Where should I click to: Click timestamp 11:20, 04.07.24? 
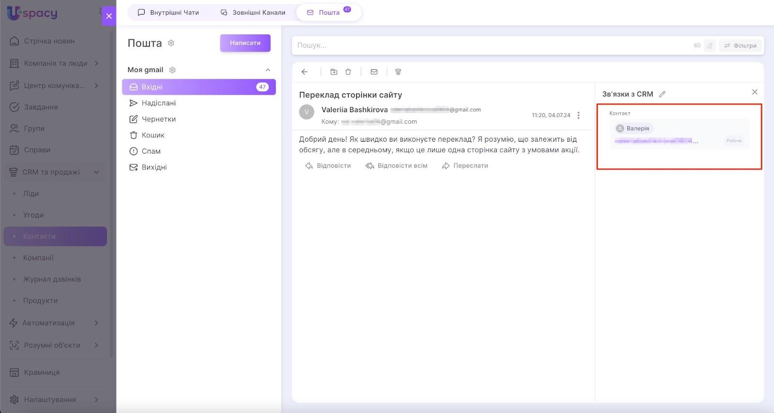point(551,115)
